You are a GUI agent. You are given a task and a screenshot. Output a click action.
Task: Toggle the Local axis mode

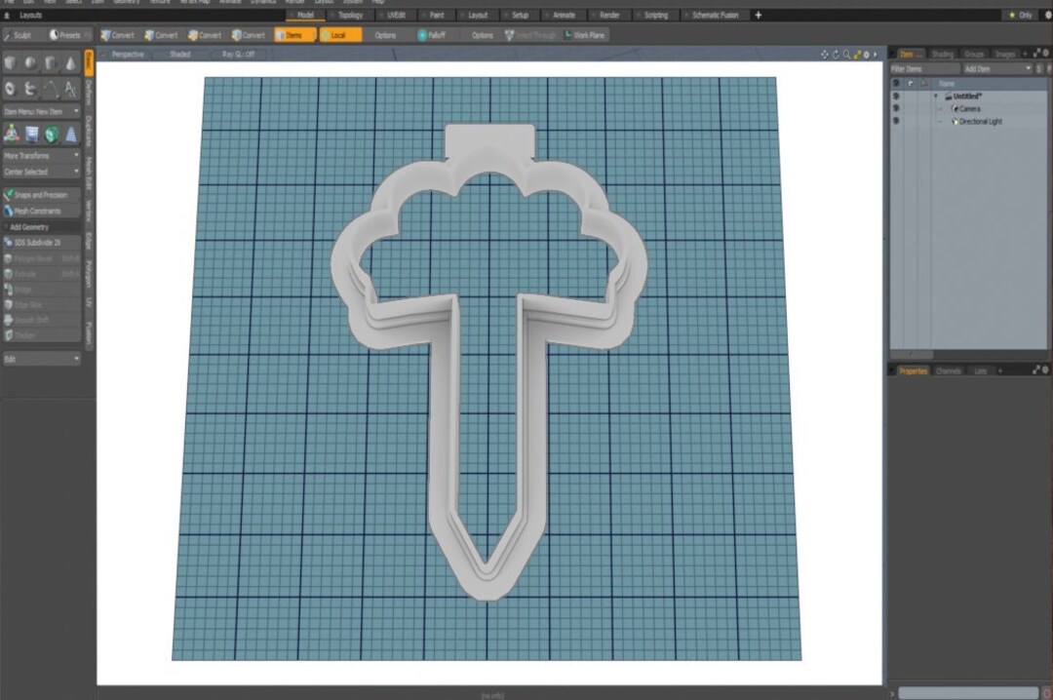tap(338, 33)
